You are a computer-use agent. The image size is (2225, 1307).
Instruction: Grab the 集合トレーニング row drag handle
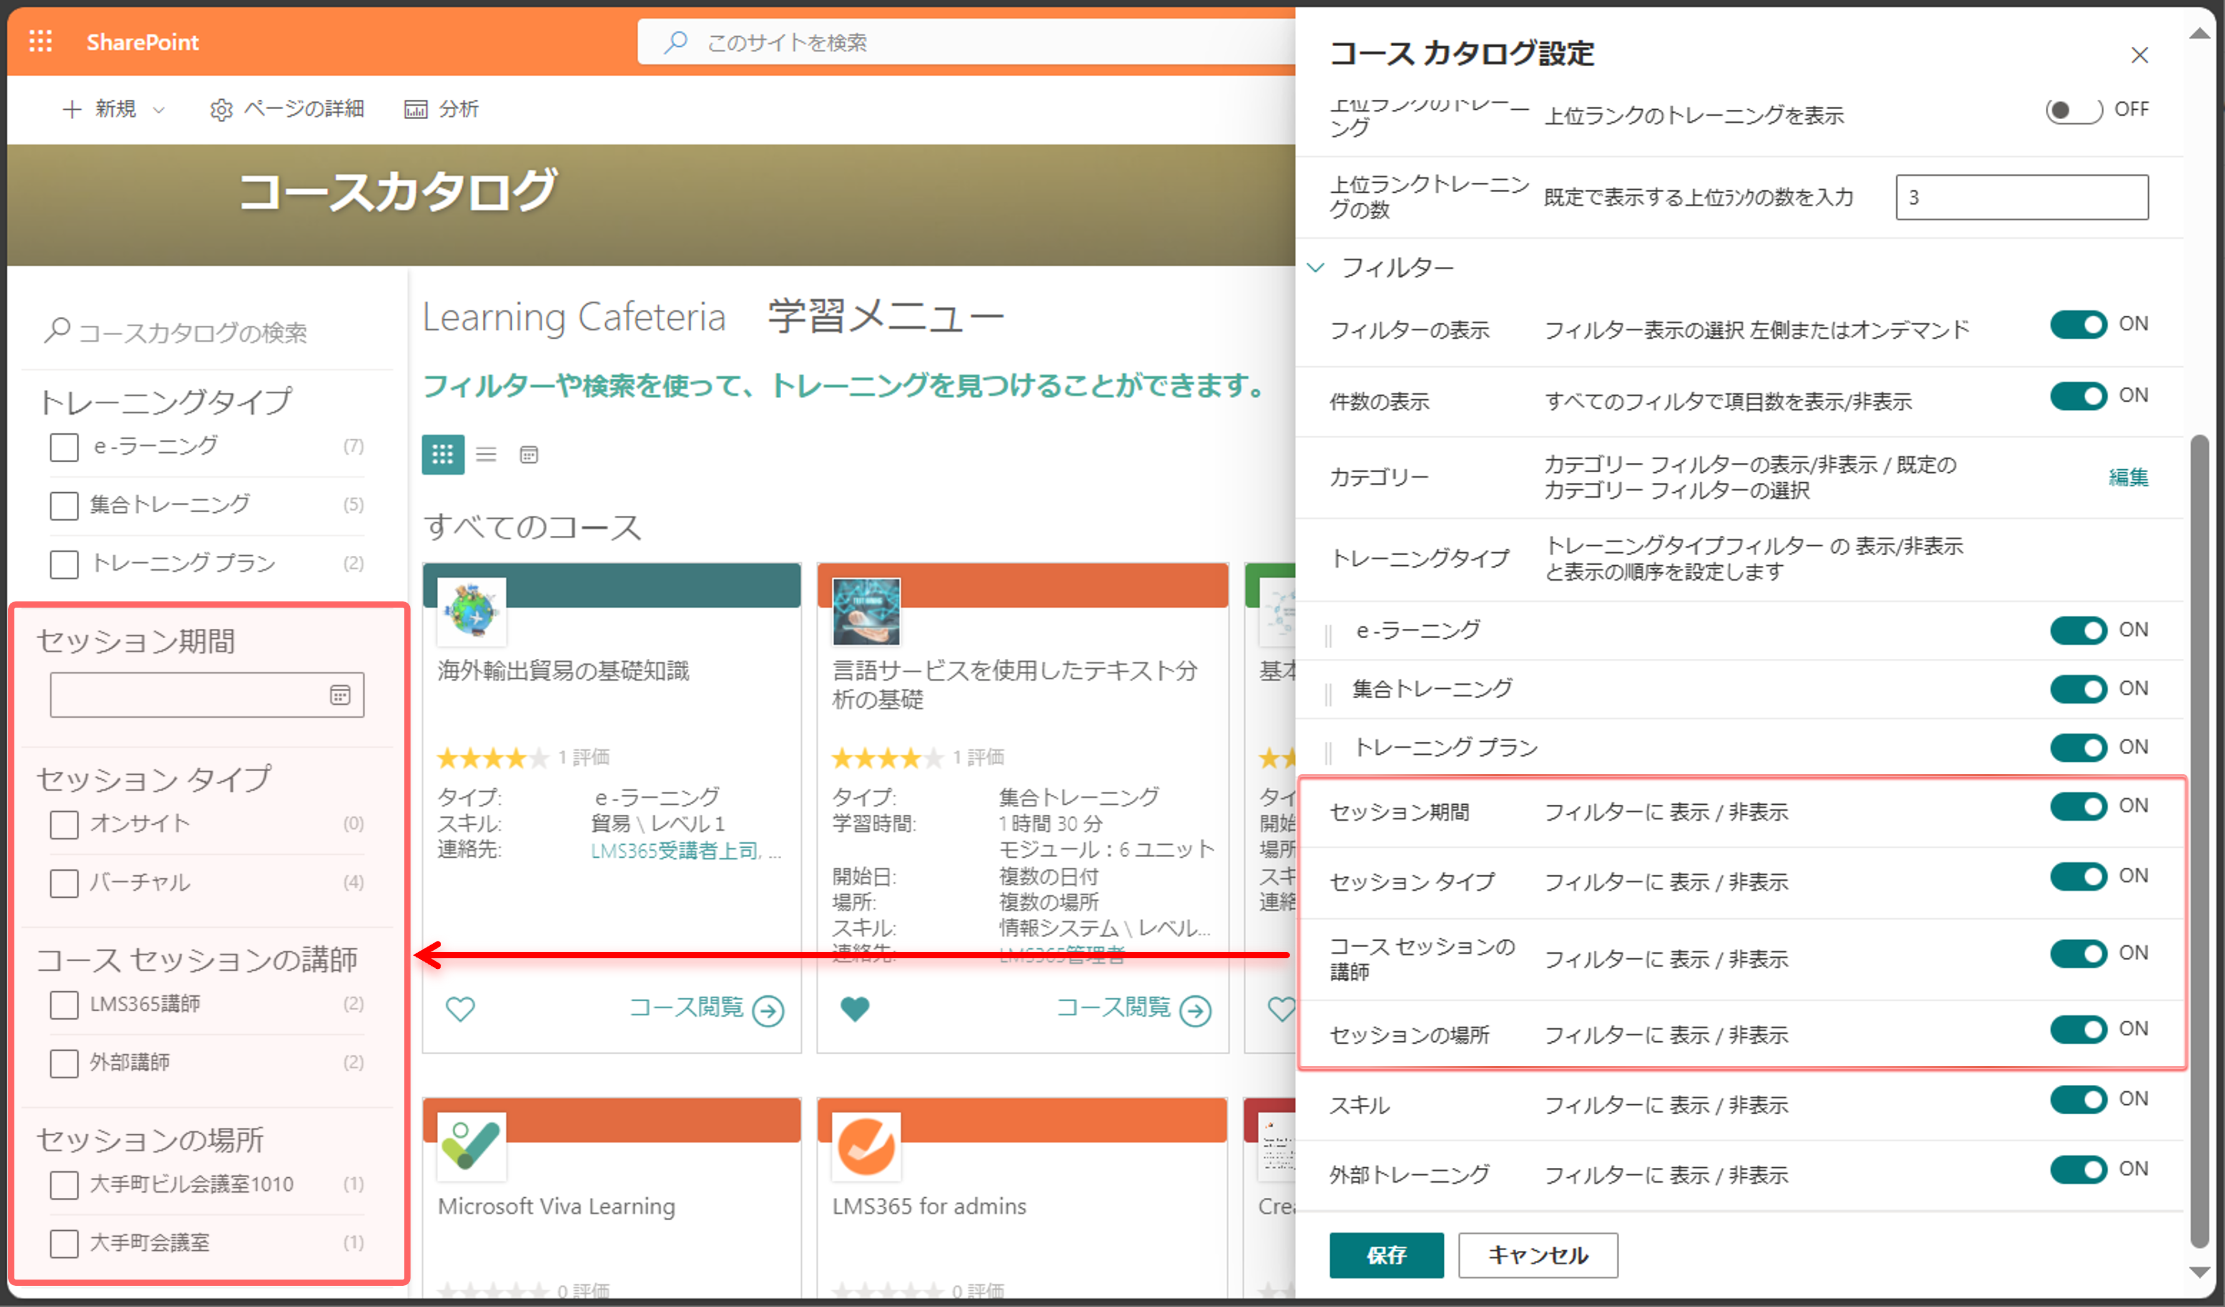(1328, 693)
